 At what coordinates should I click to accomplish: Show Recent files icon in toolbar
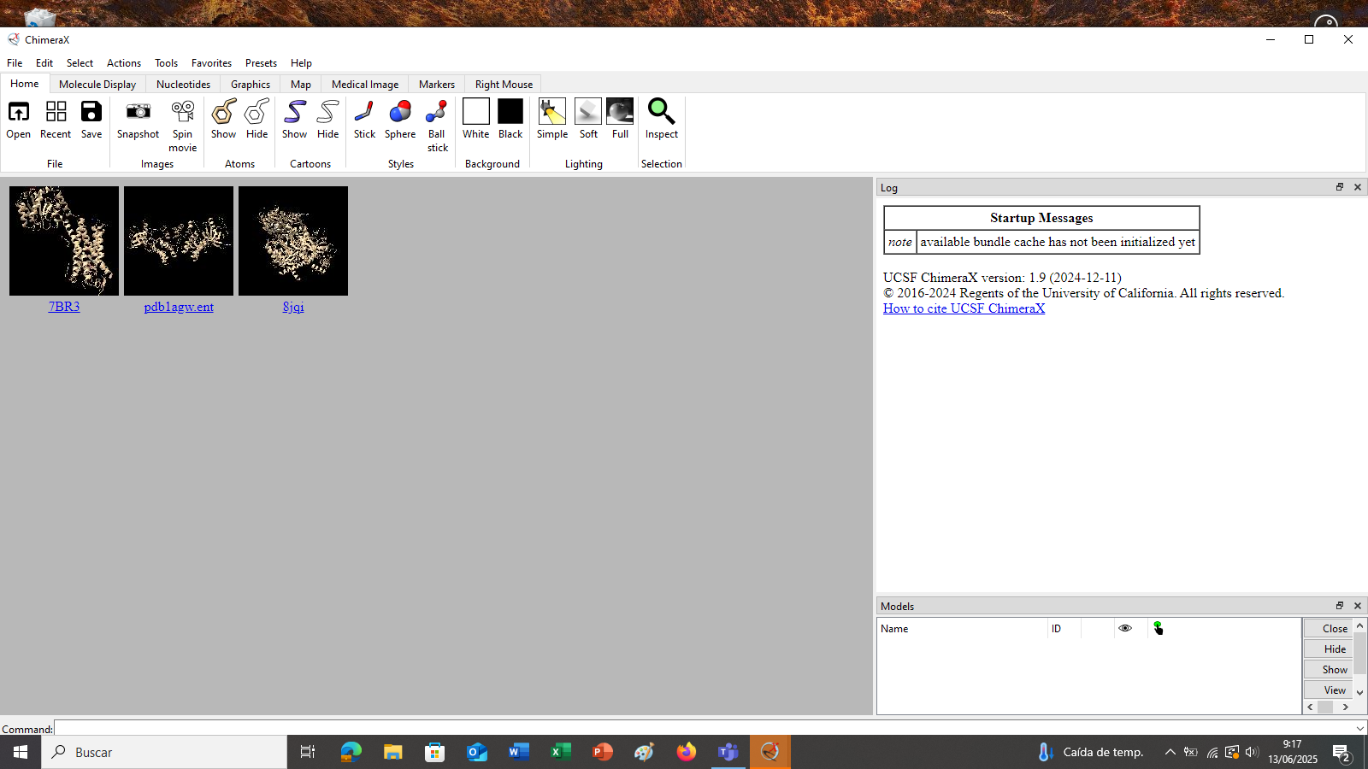[x=56, y=120]
